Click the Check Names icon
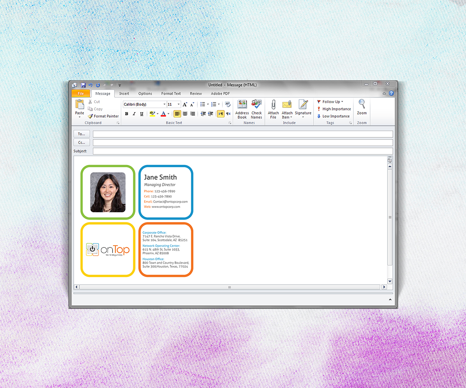Viewport: 466px width, 388px height. point(256,105)
